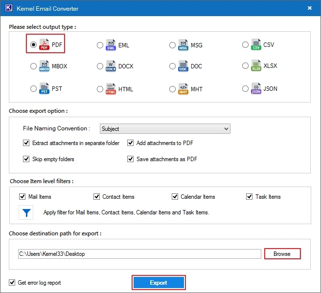Click the MSG file format icon
The width and height of the screenshot is (321, 293).
pos(183,45)
